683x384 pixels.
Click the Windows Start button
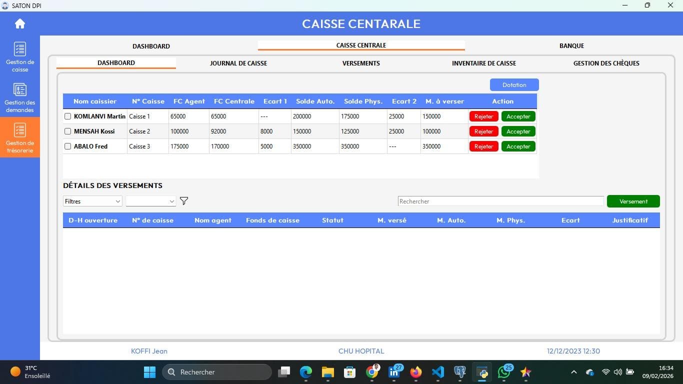tap(149, 372)
